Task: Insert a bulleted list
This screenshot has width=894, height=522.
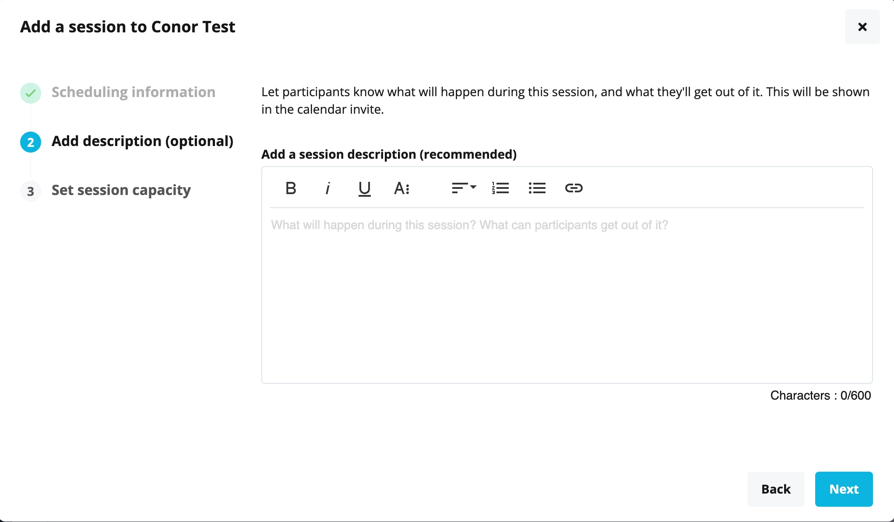Action: click(537, 188)
